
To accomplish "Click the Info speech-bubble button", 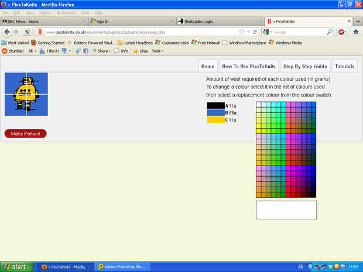I will coord(121,51).
